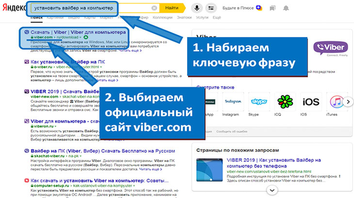Click 'Сообщить об ошибке' in info panel
Screen dimensions: 354x198
(232, 131)
